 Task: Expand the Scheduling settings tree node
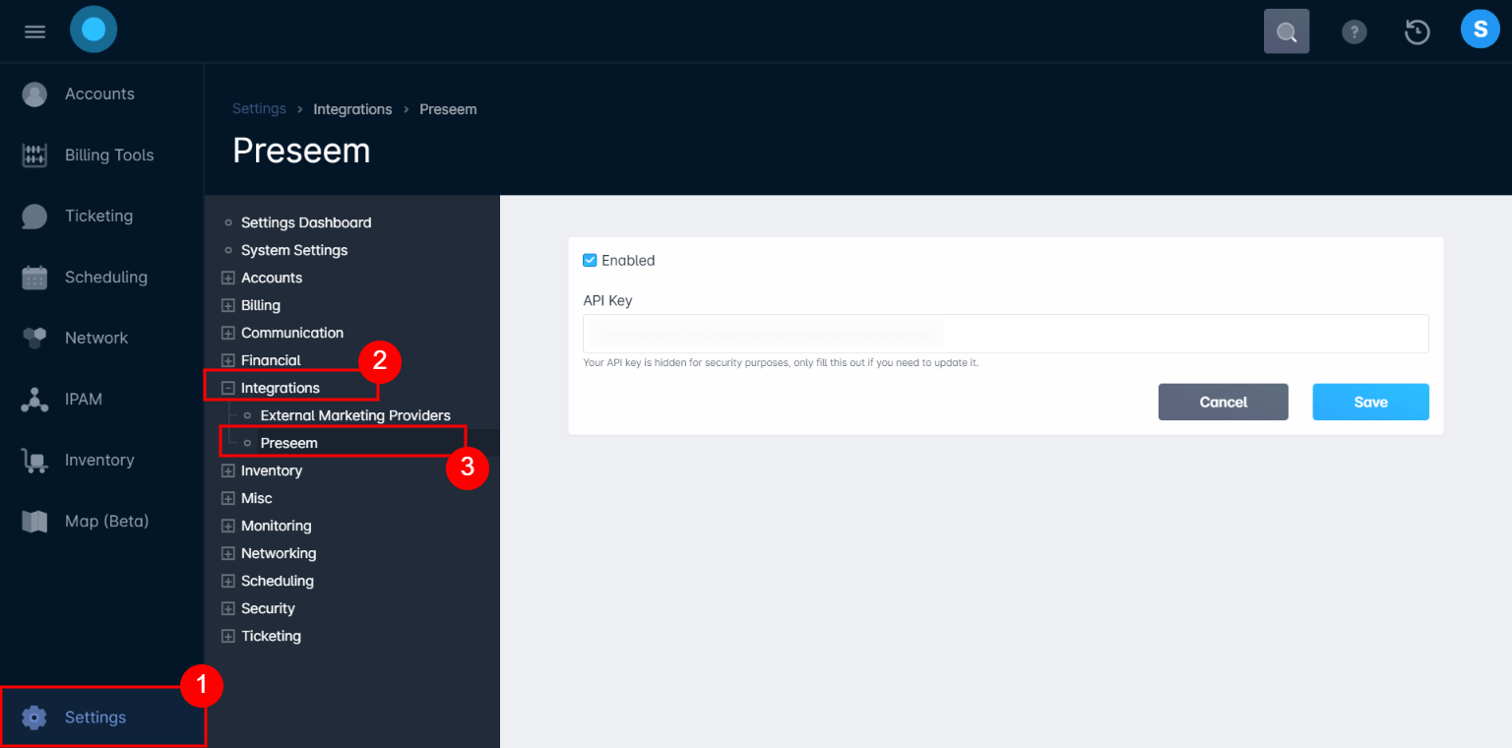(228, 582)
